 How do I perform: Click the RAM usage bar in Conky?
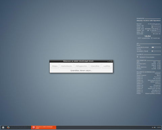159,29
